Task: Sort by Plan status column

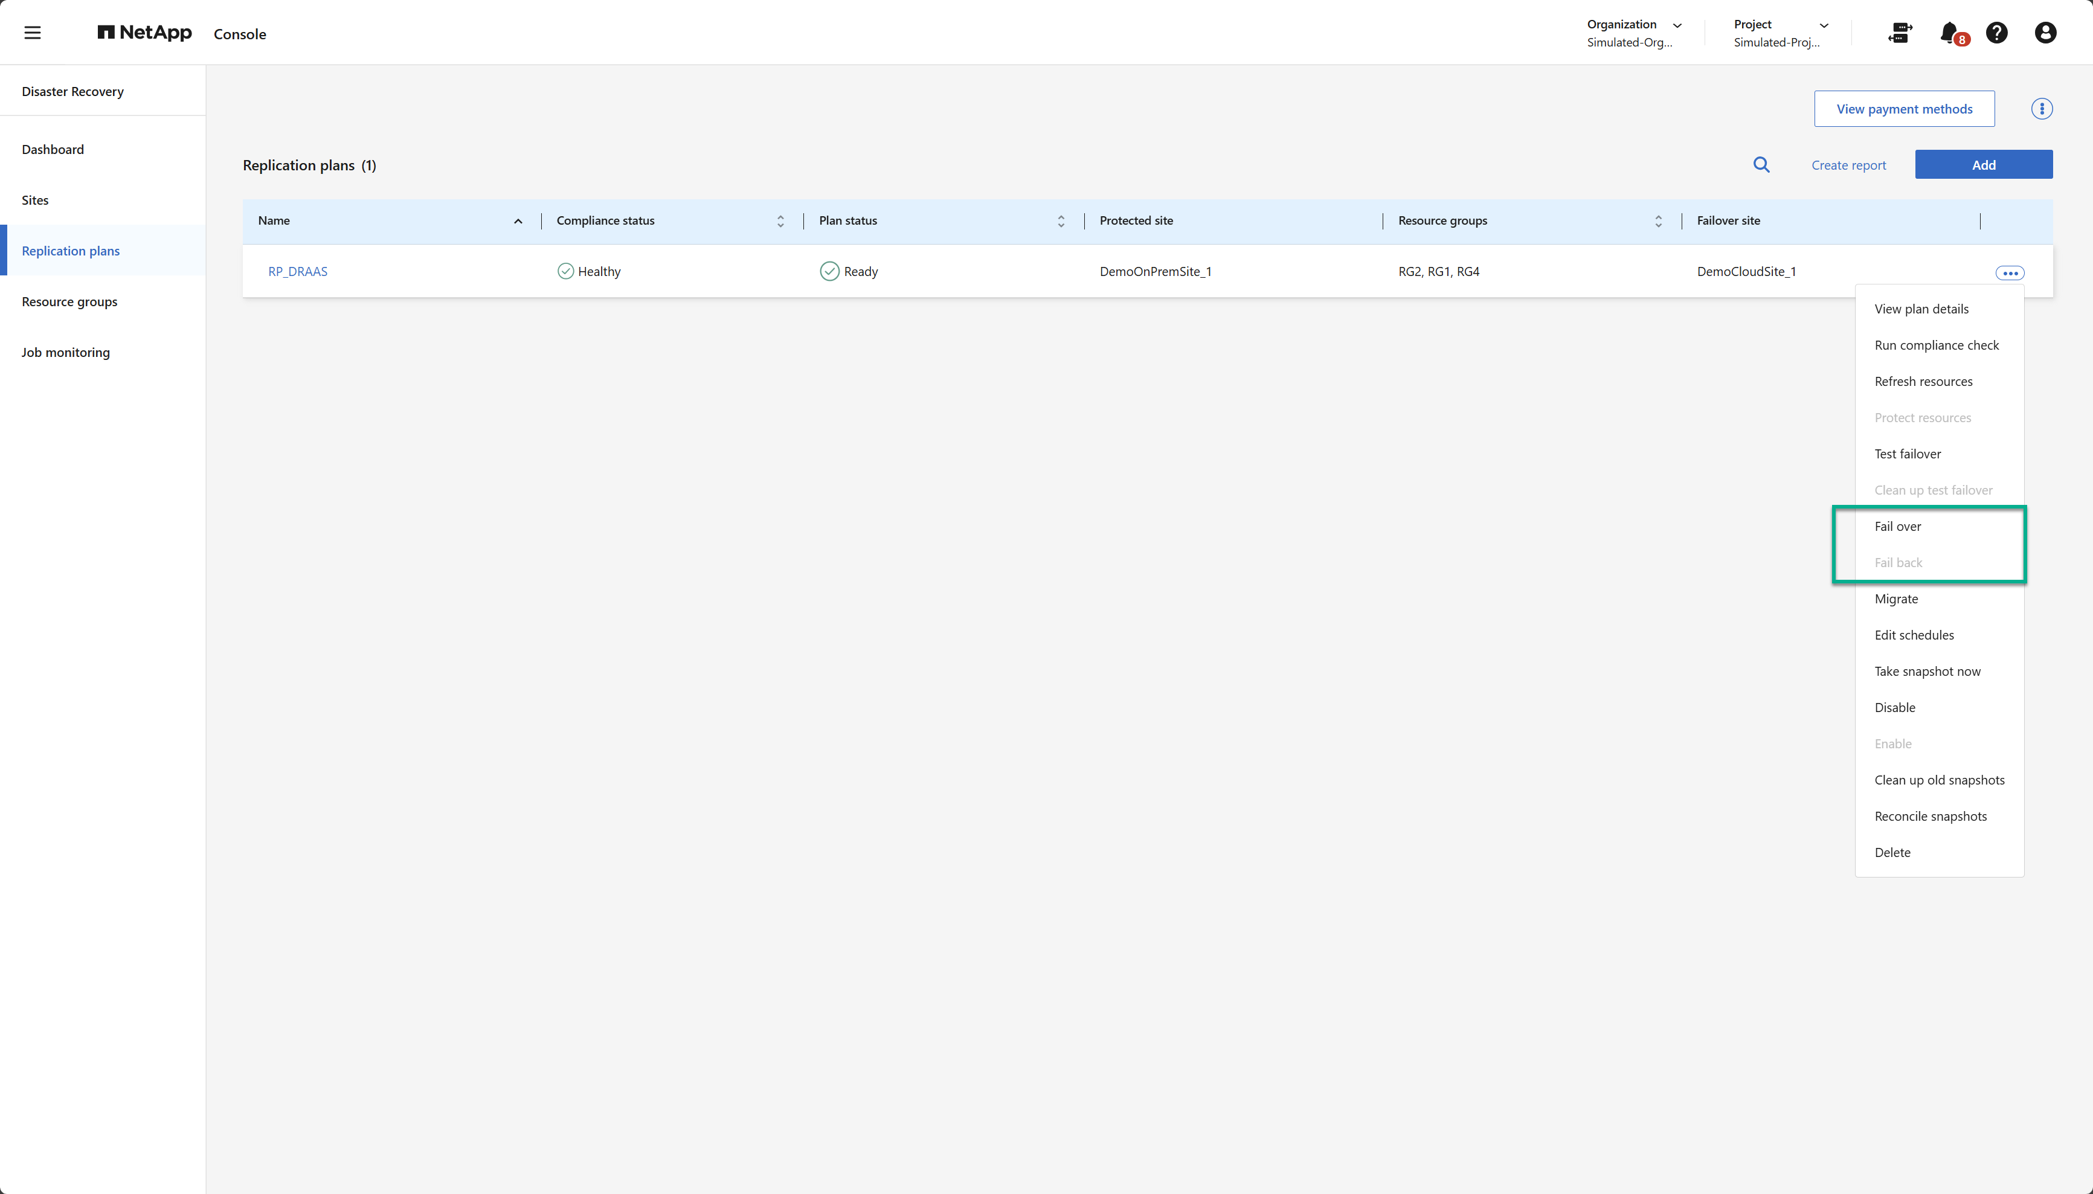Action: (1061, 222)
